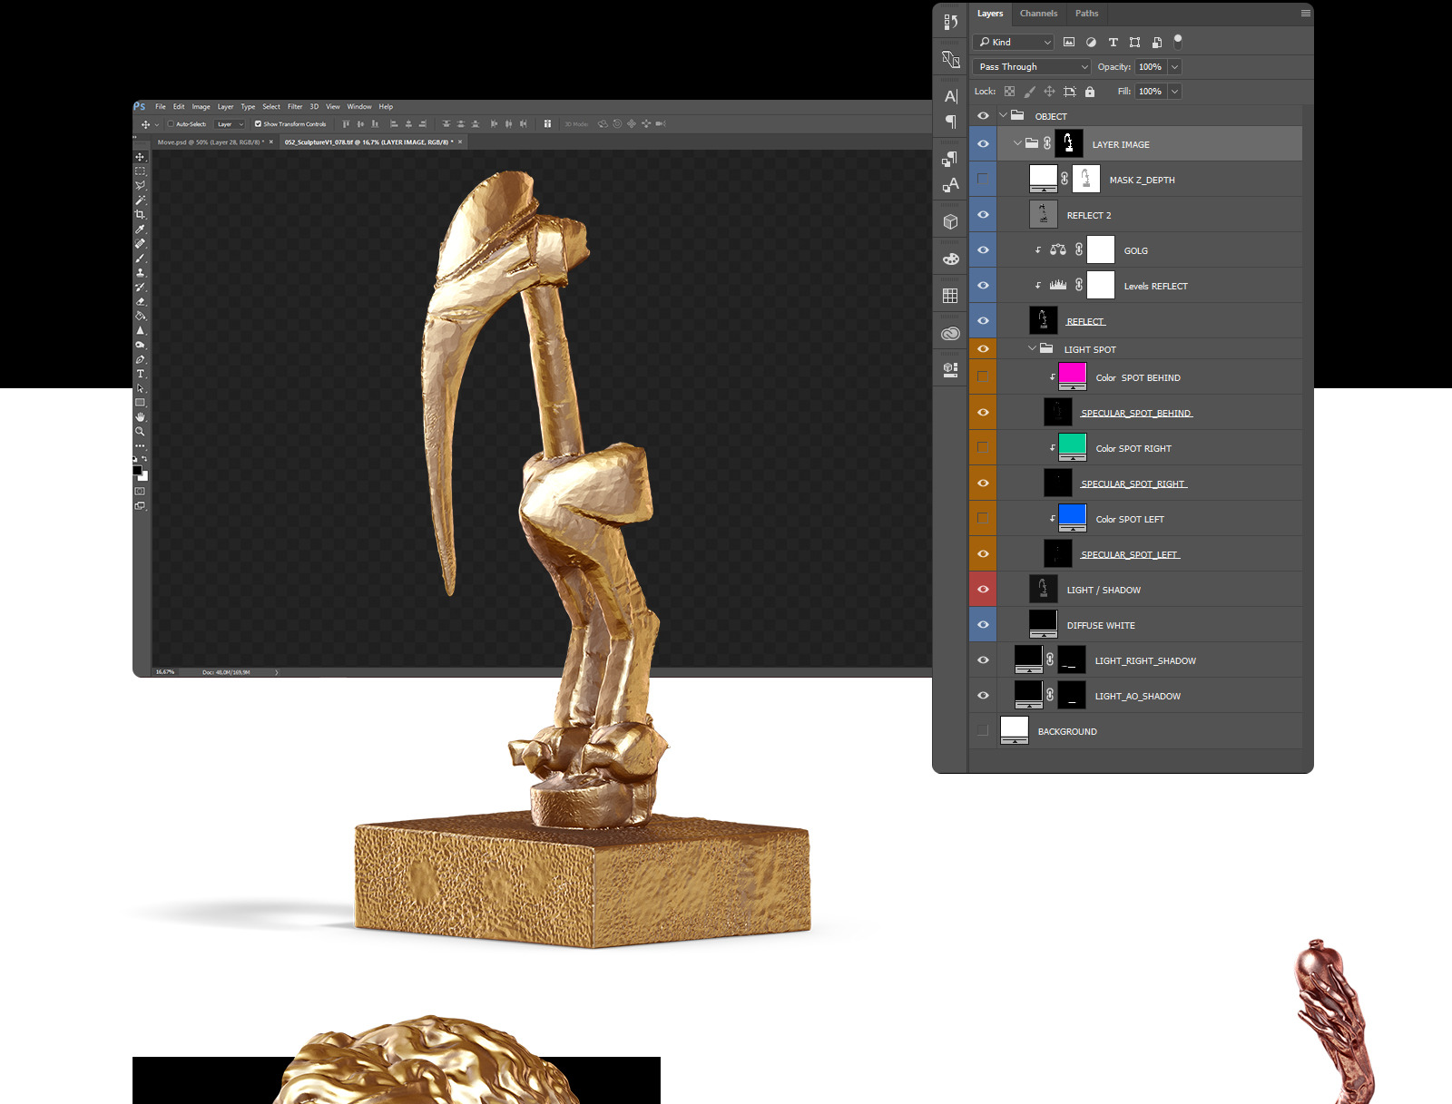Select the Zoom tool
This screenshot has height=1104, width=1452.
(x=140, y=432)
